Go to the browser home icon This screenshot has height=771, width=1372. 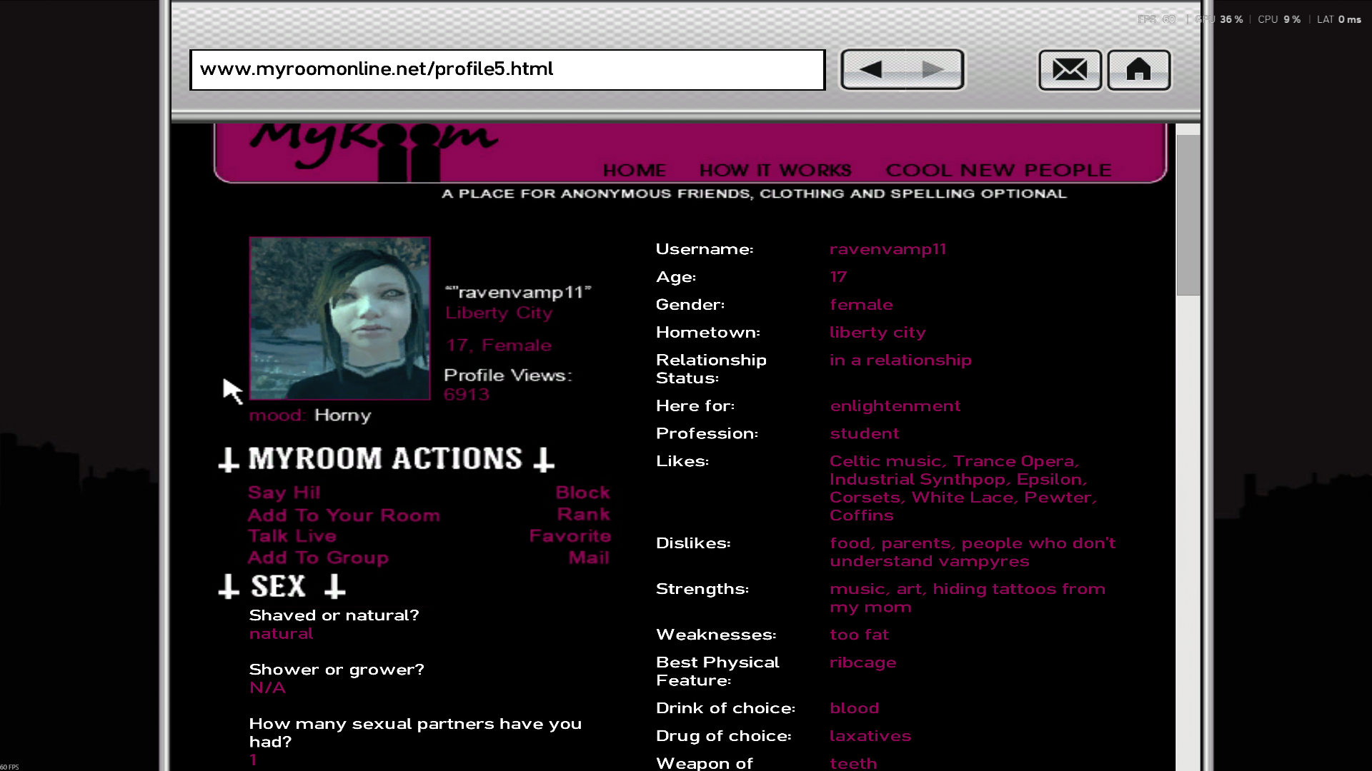click(1139, 70)
